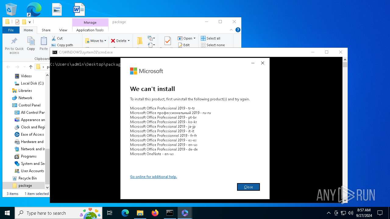Switch to the View ribbon tab
The width and height of the screenshot is (390, 219).
63,30
